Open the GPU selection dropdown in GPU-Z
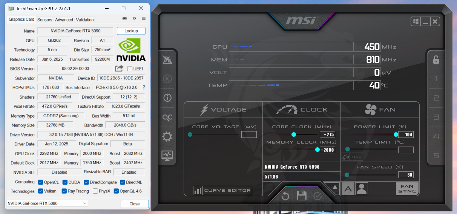 (48, 203)
